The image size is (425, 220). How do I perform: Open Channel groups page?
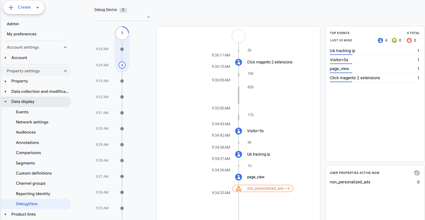(31, 183)
